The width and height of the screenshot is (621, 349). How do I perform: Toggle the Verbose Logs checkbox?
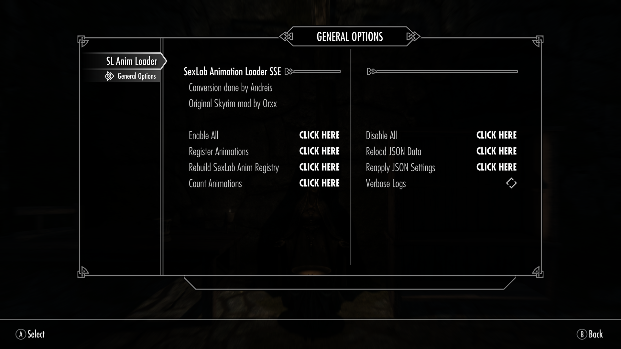click(511, 183)
